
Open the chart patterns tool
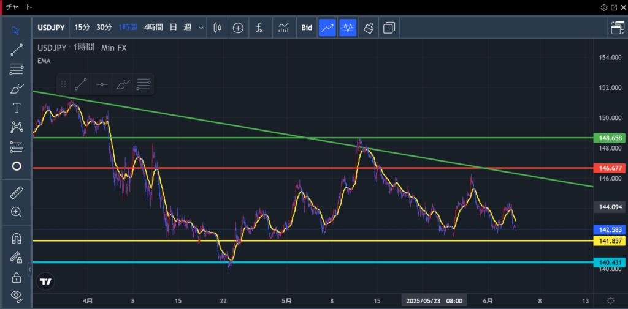point(17,127)
